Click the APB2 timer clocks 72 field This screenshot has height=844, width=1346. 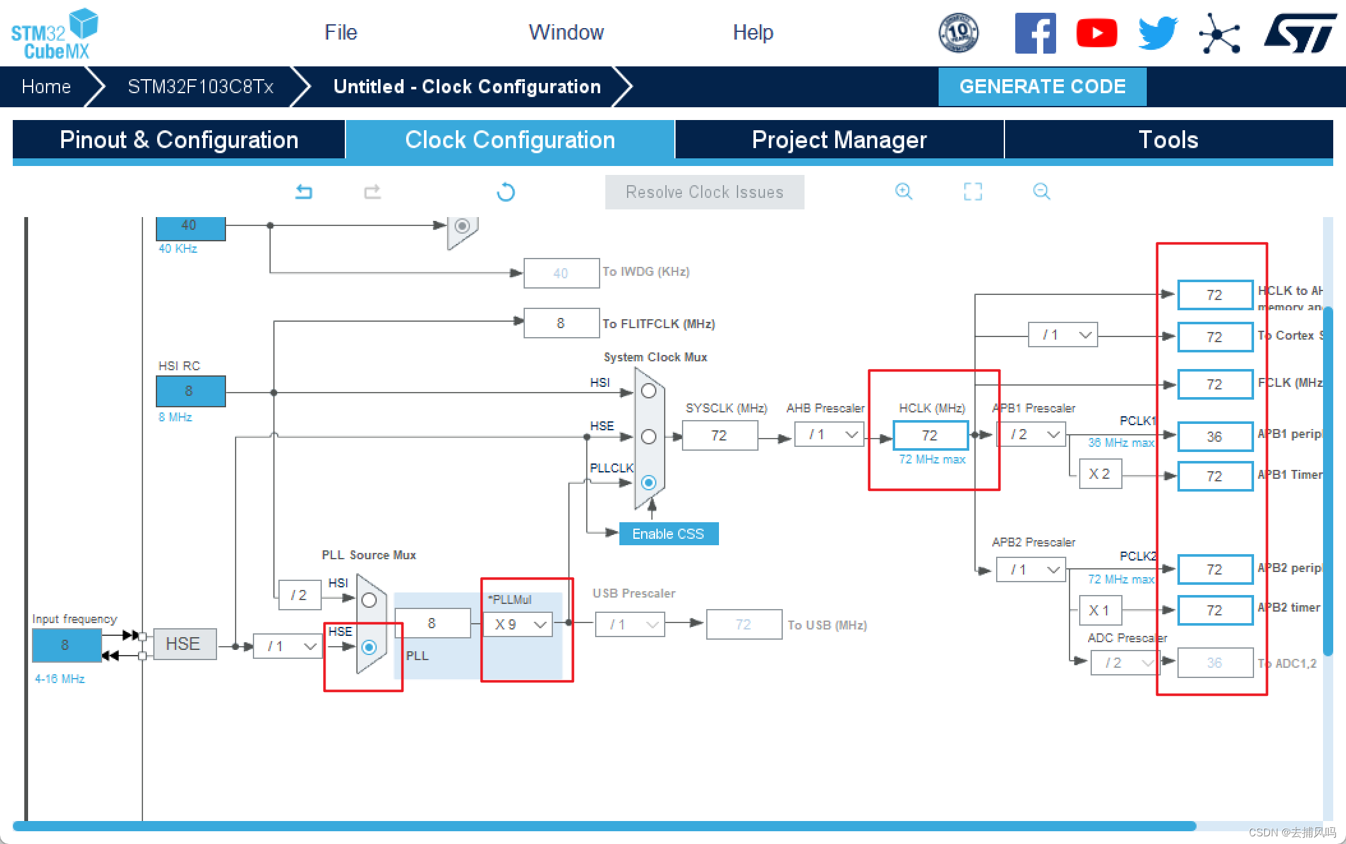1215,610
